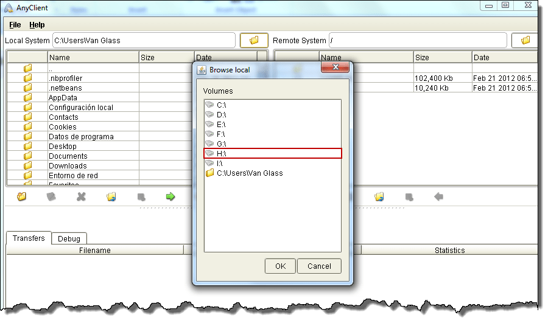This screenshot has height=326, width=548.
Task: Sort remote files by Date column header
Action: pyautogui.click(x=505, y=57)
